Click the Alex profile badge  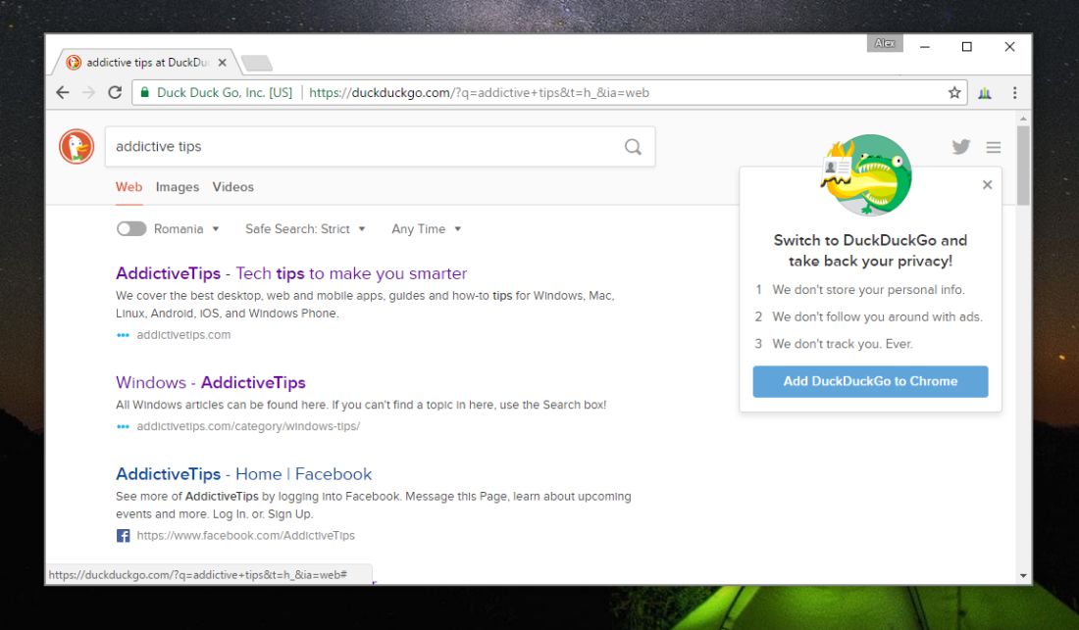click(885, 43)
